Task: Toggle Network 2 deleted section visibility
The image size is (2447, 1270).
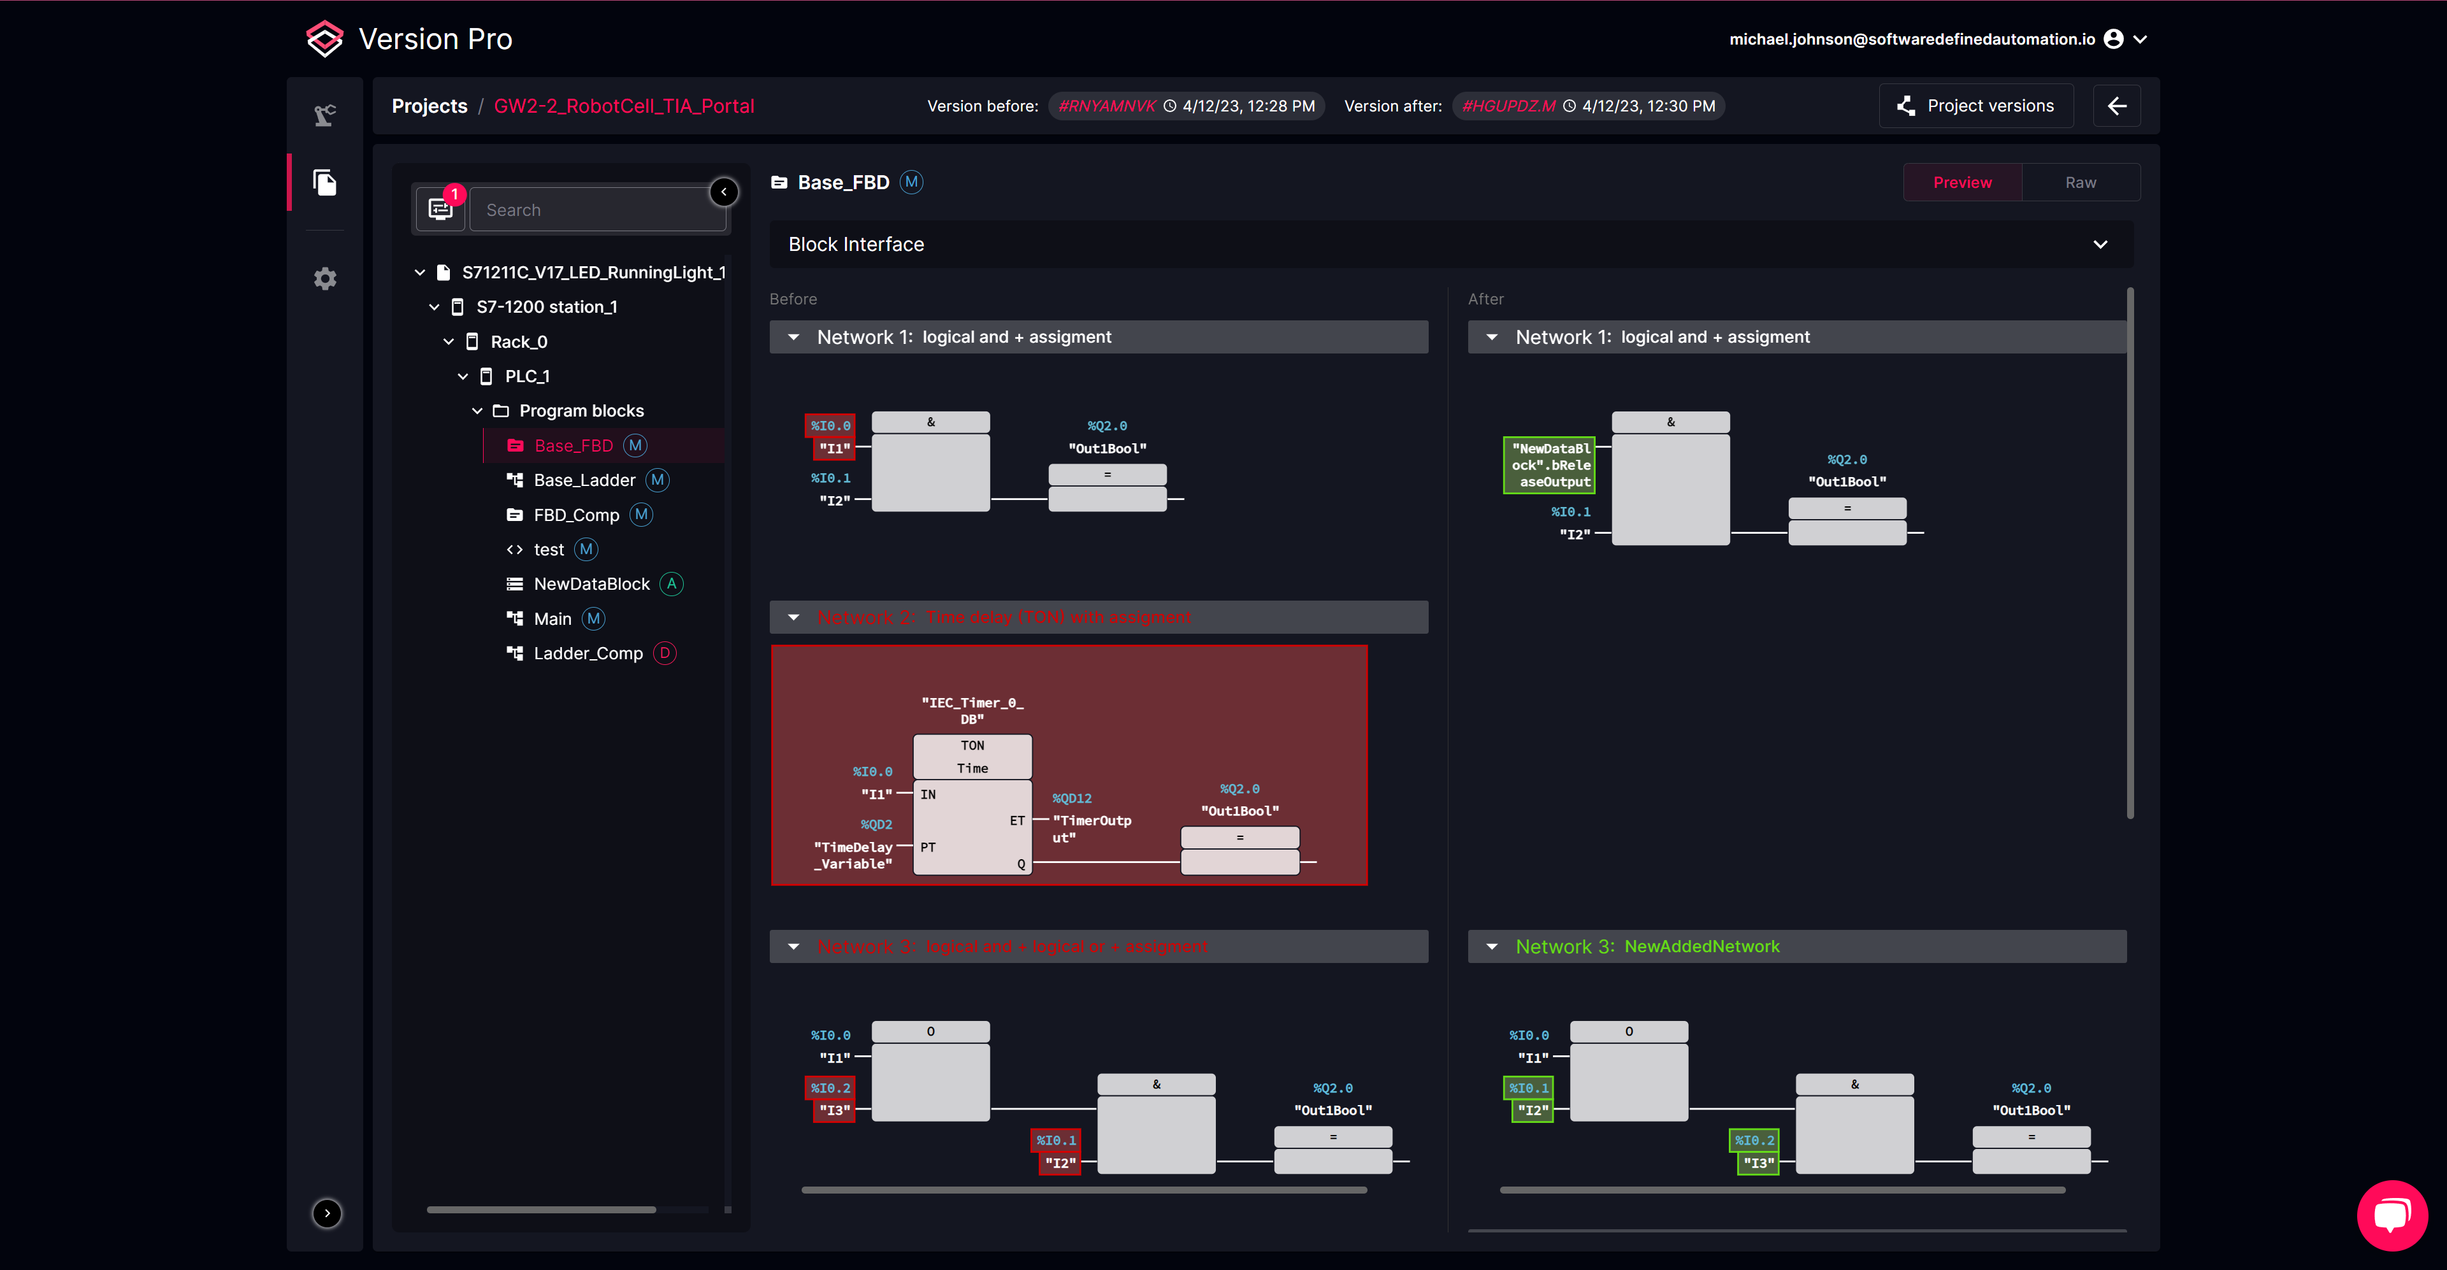Action: [793, 618]
